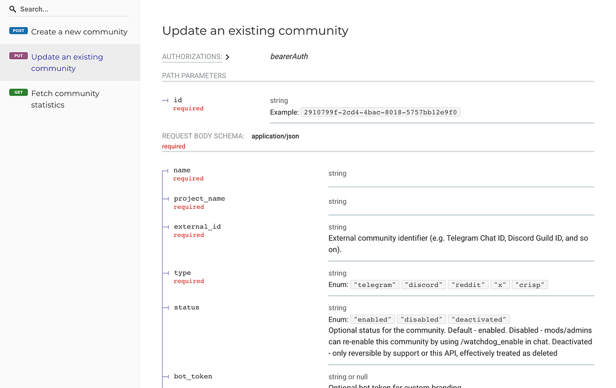The width and height of the screenshot is (616, 388).
Task: Click the "enabled" status enum value
Action: [373, 320]
